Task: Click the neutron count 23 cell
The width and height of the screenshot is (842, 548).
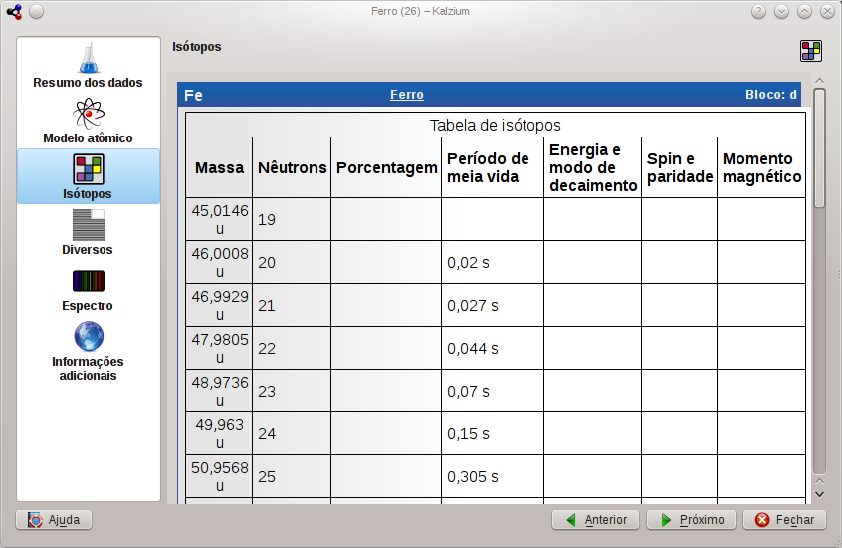Action: point(292,391)
